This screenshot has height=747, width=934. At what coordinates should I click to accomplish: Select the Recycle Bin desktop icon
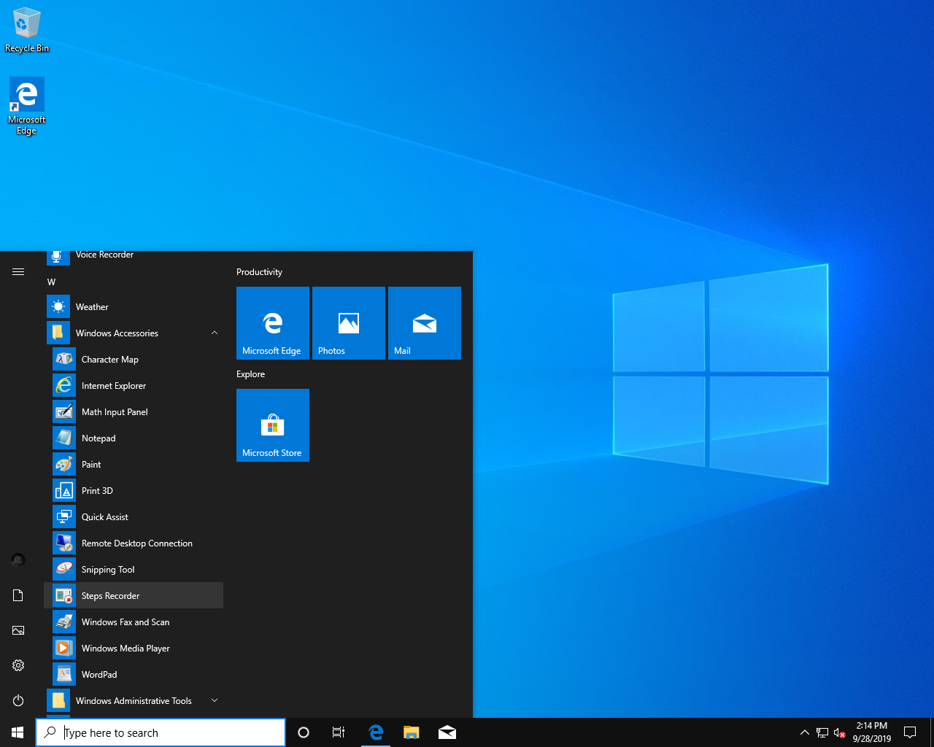tap(27, 31)
